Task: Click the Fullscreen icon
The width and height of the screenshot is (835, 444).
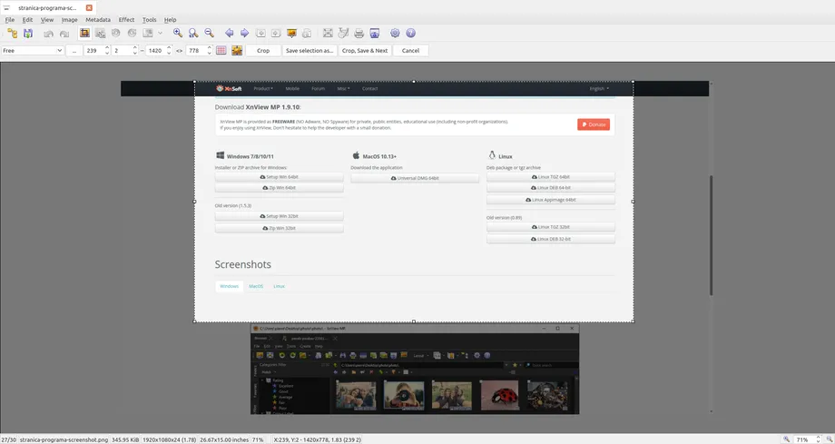Action: pyautogui.click(x=328, y=33)
